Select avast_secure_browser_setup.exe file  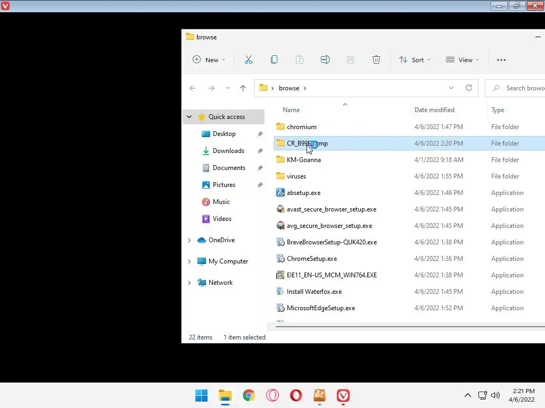pyautogui.click(x=331, y=209)
